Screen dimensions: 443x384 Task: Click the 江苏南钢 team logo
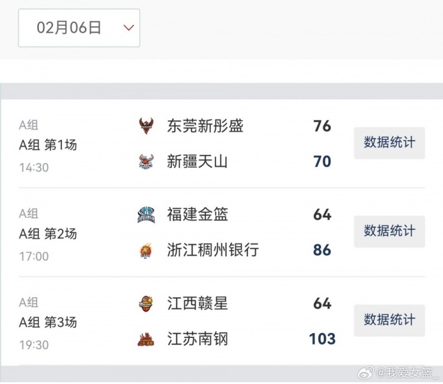pos(146,339)
